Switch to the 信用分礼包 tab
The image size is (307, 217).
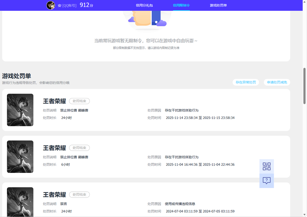144,5
